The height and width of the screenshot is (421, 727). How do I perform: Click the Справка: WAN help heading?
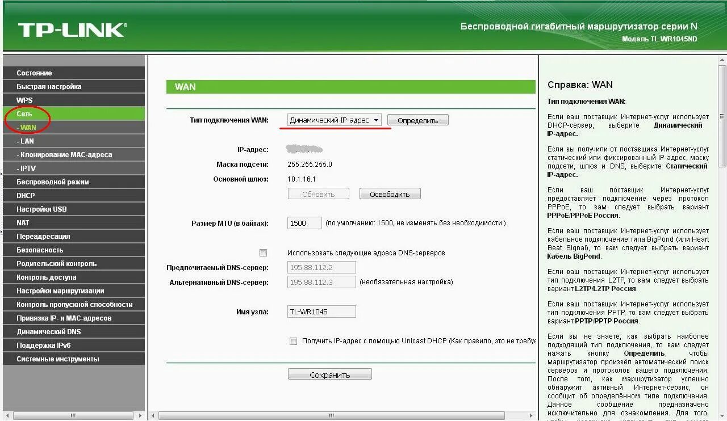(580, 85)
